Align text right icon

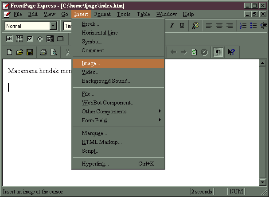click(230, 26)
